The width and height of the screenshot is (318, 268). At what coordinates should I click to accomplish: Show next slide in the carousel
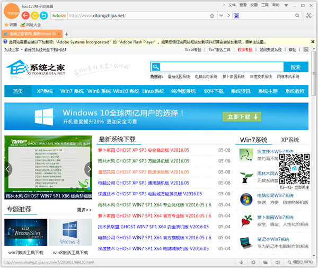[x=89, y=169]
